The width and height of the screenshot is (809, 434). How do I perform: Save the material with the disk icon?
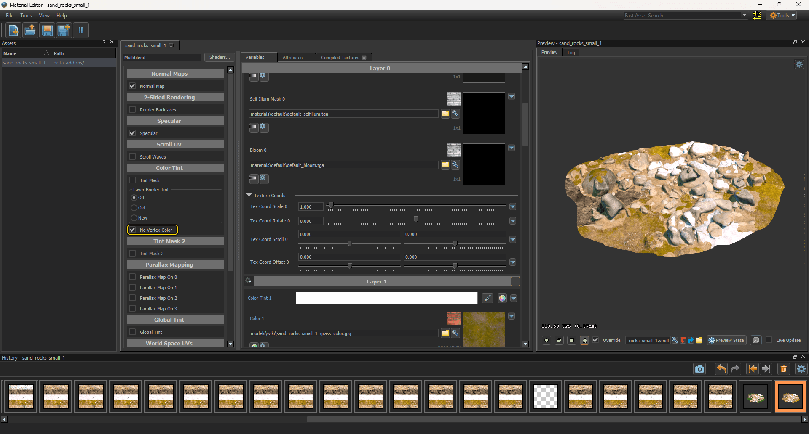click(47, 30)
